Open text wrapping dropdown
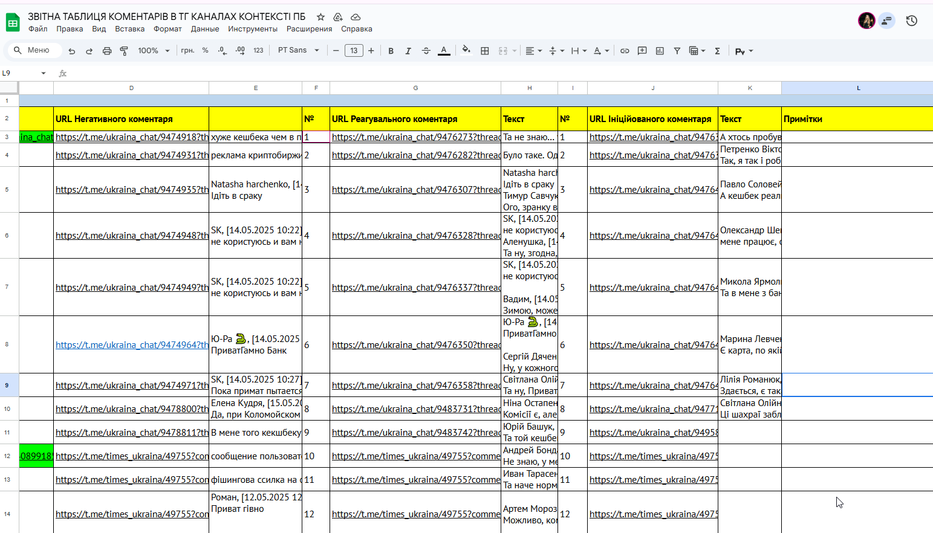Screen dimensions: 933x533 (x=579, y=51)
